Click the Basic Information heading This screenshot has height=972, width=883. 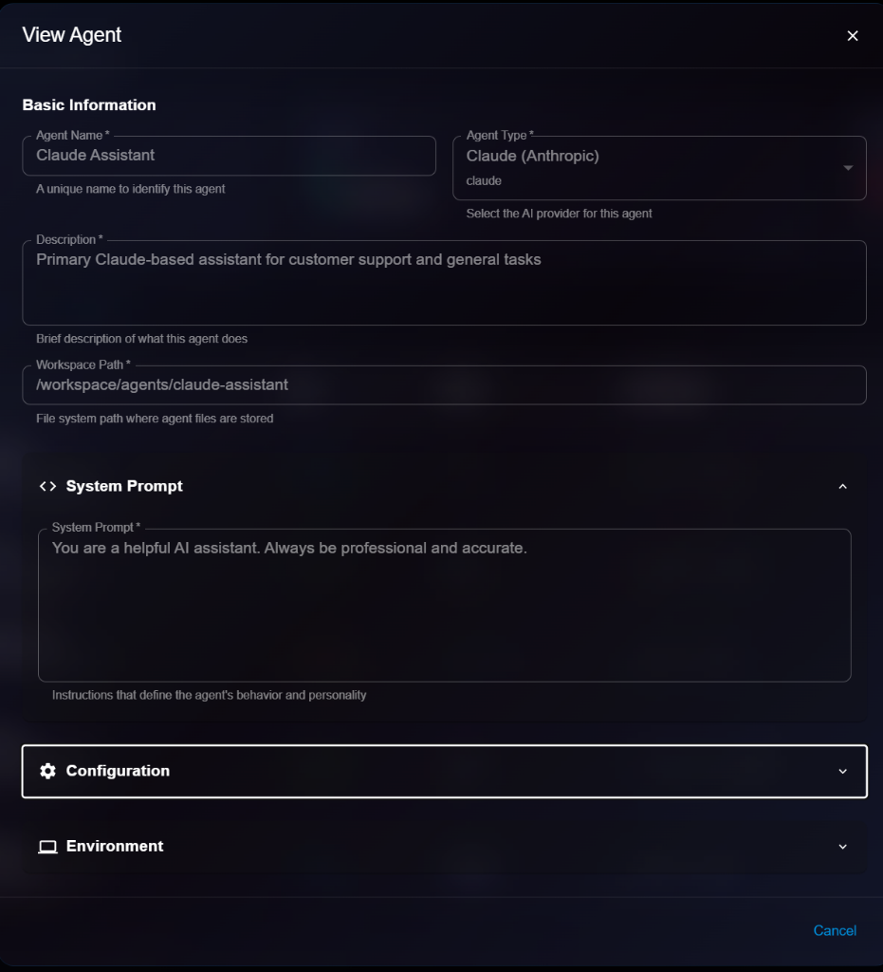[x=89, y=105]
